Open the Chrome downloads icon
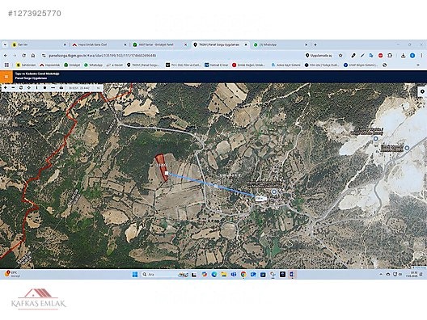427x320 pixels. pos(404,56)
